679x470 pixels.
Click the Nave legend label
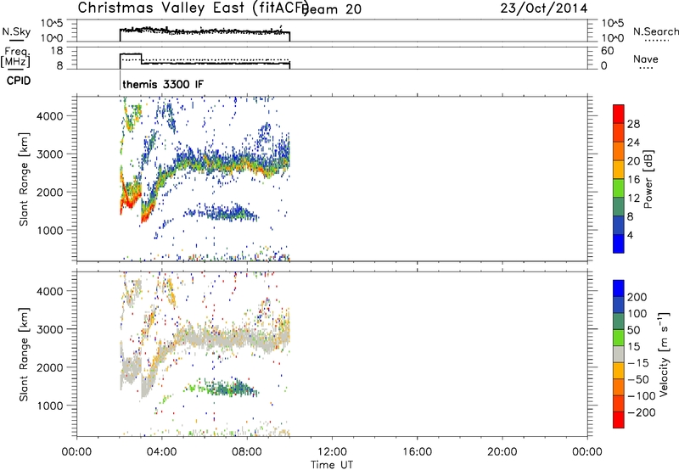(x=646, y=59)
